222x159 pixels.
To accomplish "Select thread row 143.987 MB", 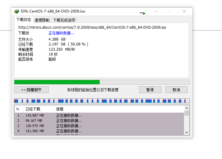I will coord(99,115).
